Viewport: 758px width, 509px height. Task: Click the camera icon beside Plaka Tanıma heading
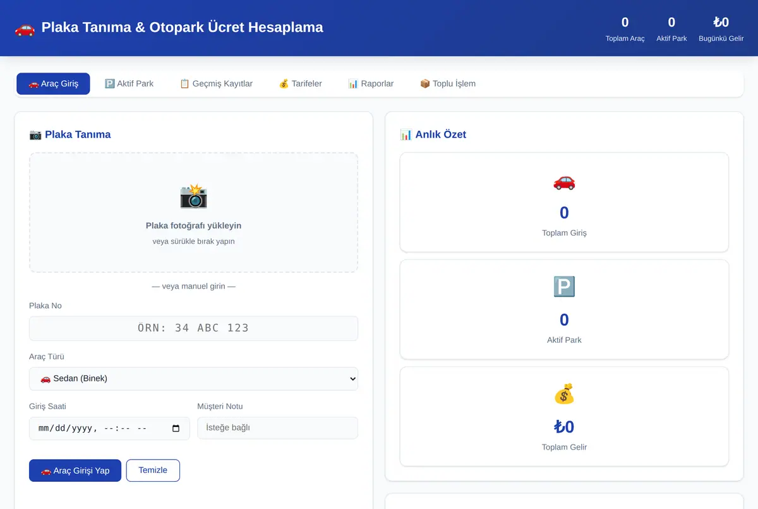pyautogui.click(x=35, y=135)
